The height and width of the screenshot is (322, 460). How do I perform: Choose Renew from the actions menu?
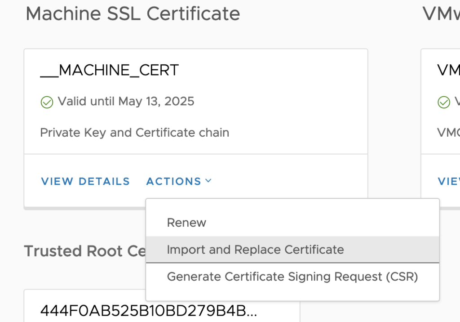point(186,223)
